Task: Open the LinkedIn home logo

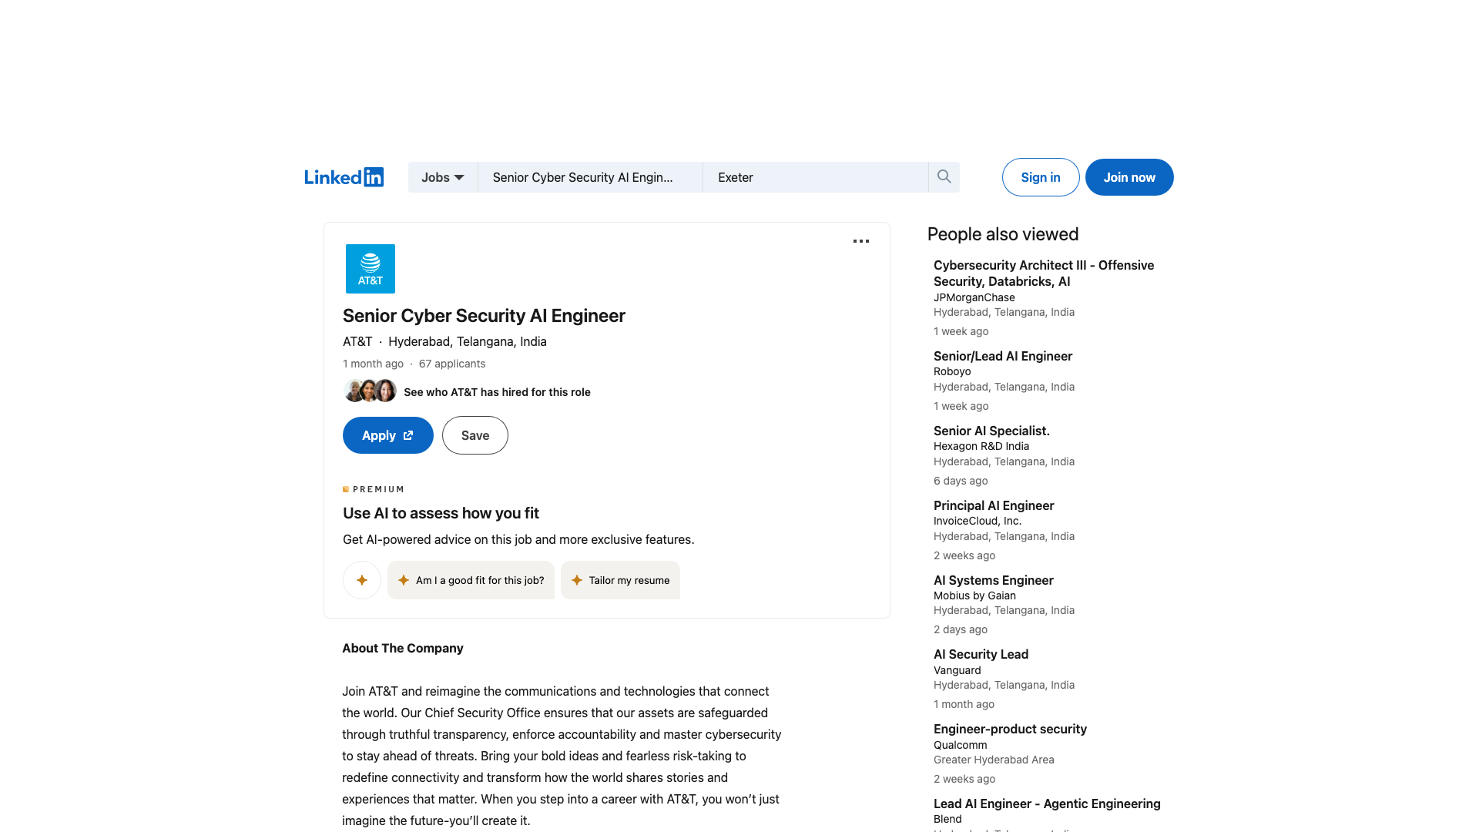Action: coord(344,177)
